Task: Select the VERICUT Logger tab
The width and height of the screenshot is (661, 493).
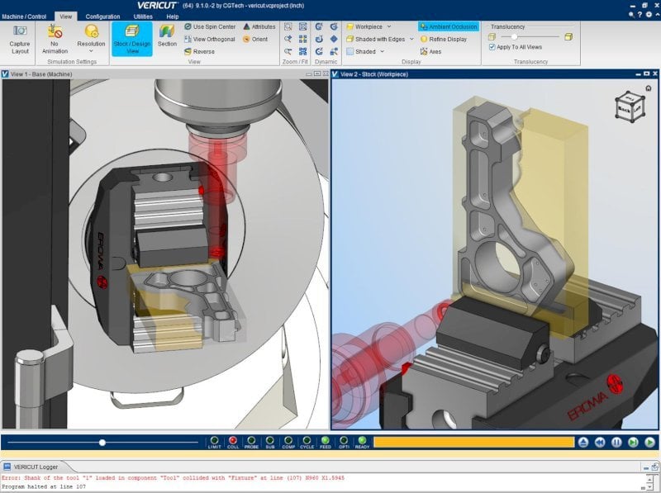Action: 36,467
